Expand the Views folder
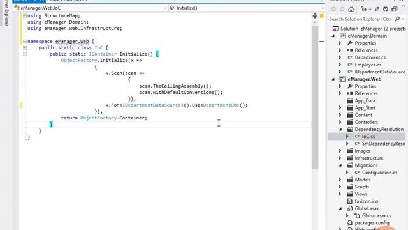This screenshot has width=408, height=230. pos(340,194)
